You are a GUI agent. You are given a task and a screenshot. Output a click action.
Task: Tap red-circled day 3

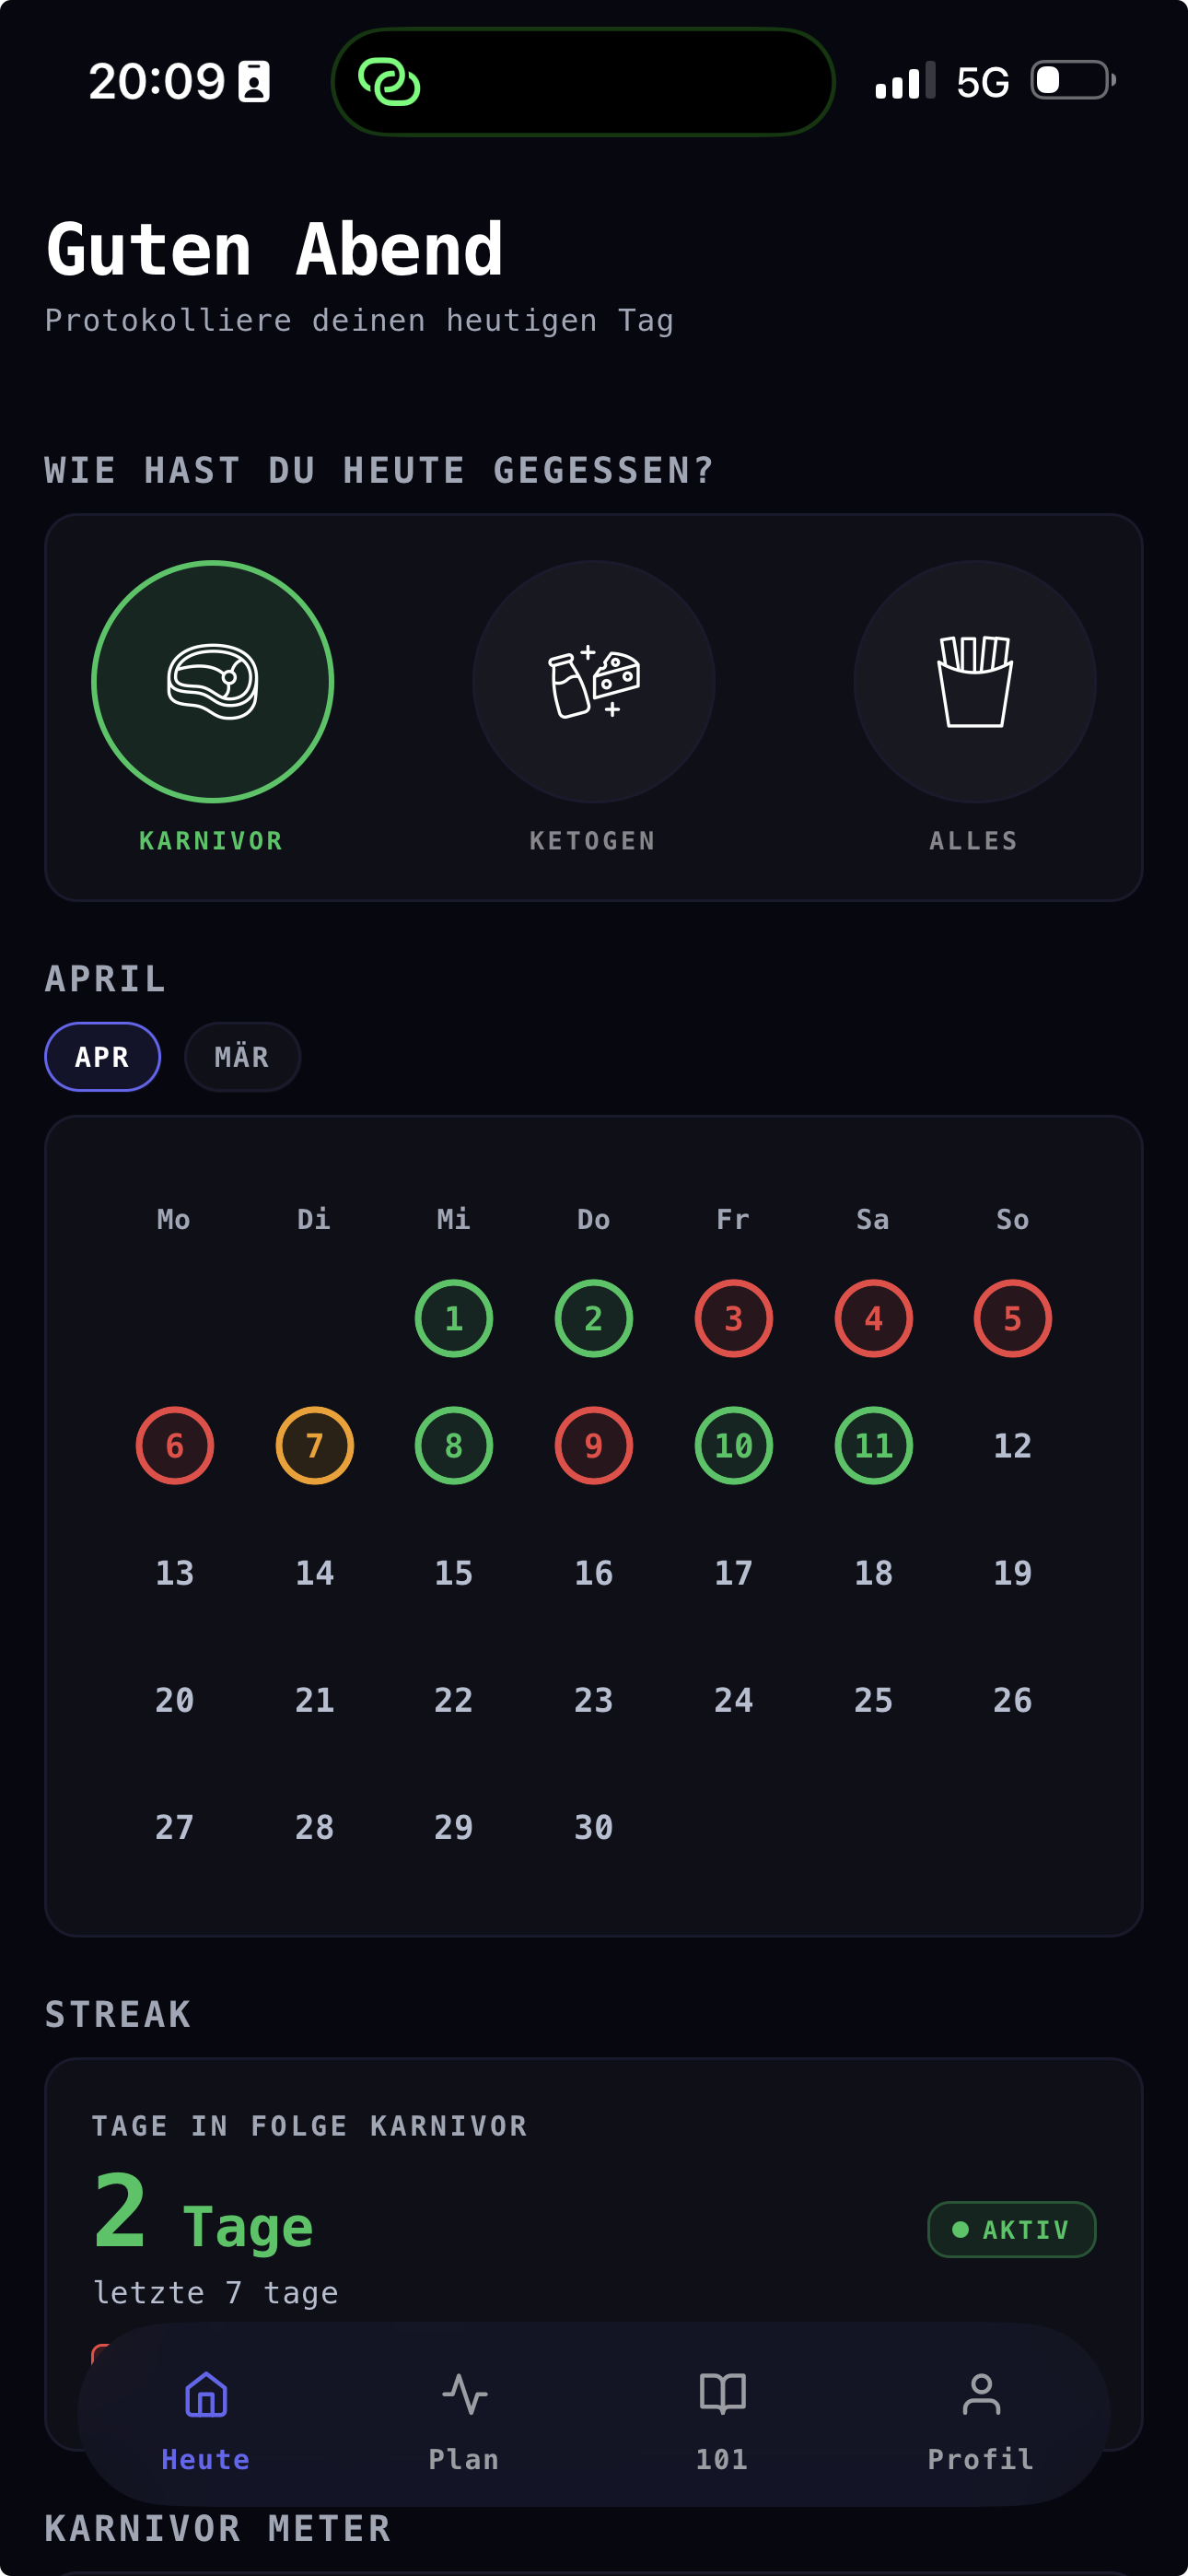click(x=733, y=1318)
